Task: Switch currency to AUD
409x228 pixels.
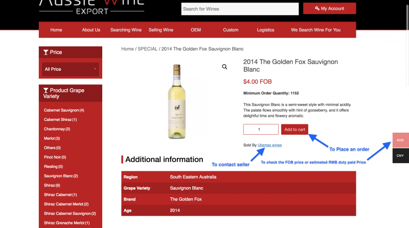Action: coord(400,140)
